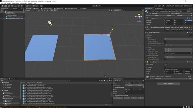Open the Component menu
The image size is (193, 108).
click(x=23, y=3)
